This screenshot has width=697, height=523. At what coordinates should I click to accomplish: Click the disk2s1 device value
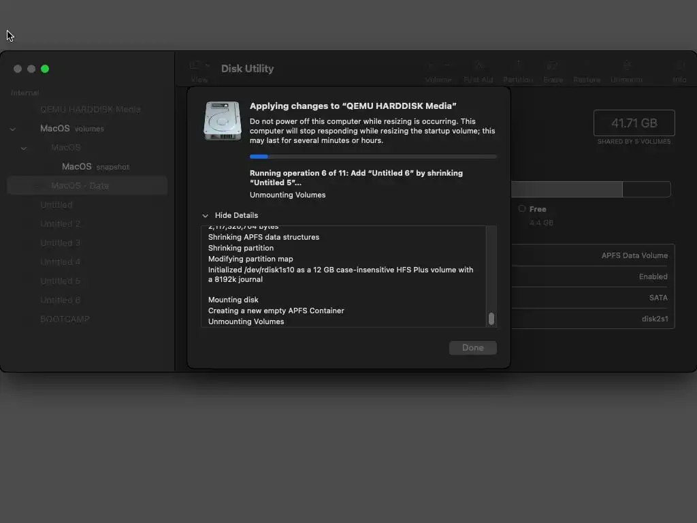point(655,319)
